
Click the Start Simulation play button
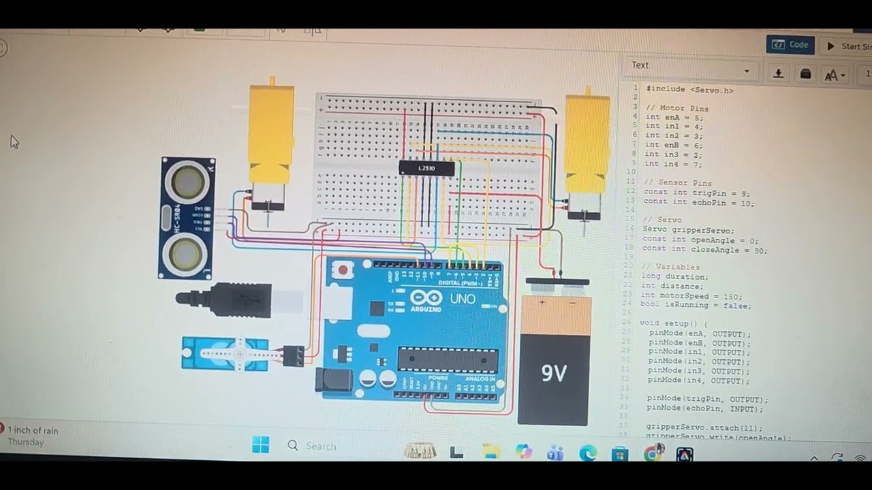point(847,46)
